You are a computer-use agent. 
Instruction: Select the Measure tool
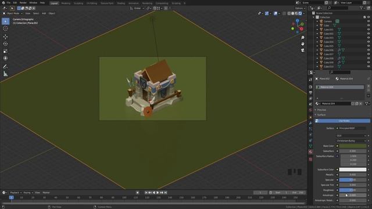click(x=5, y=74)
